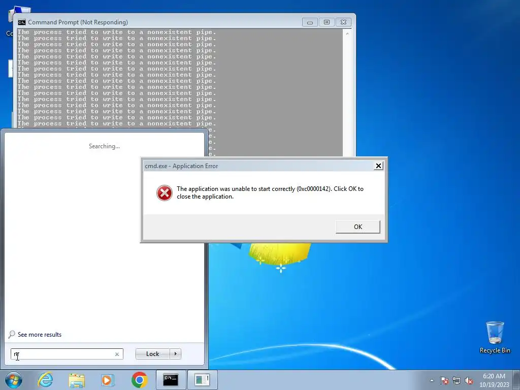Open Windows Media Player from taskbar

[x=107, y=380]
